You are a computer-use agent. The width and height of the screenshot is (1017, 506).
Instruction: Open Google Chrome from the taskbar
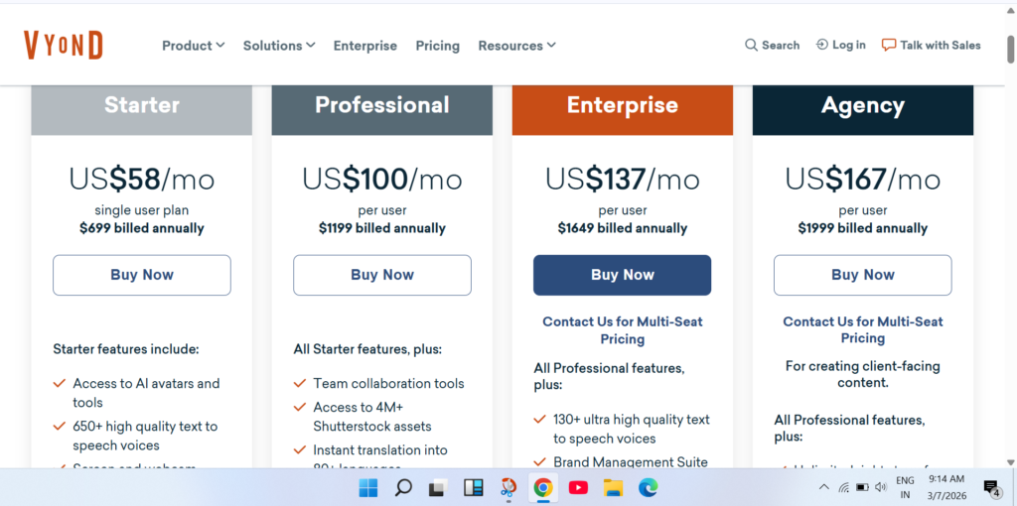click(x=542, y=487)
